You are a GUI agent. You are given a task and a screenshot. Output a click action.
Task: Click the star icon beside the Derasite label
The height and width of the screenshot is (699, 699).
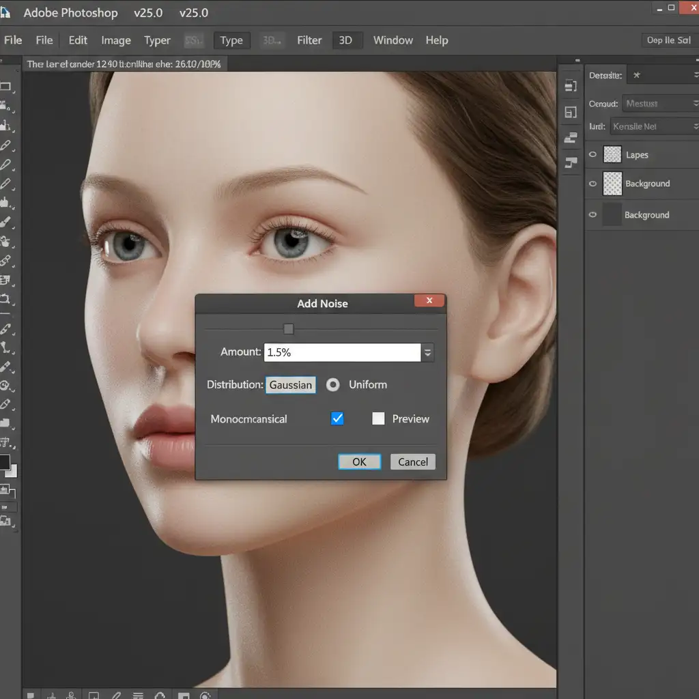636,75
